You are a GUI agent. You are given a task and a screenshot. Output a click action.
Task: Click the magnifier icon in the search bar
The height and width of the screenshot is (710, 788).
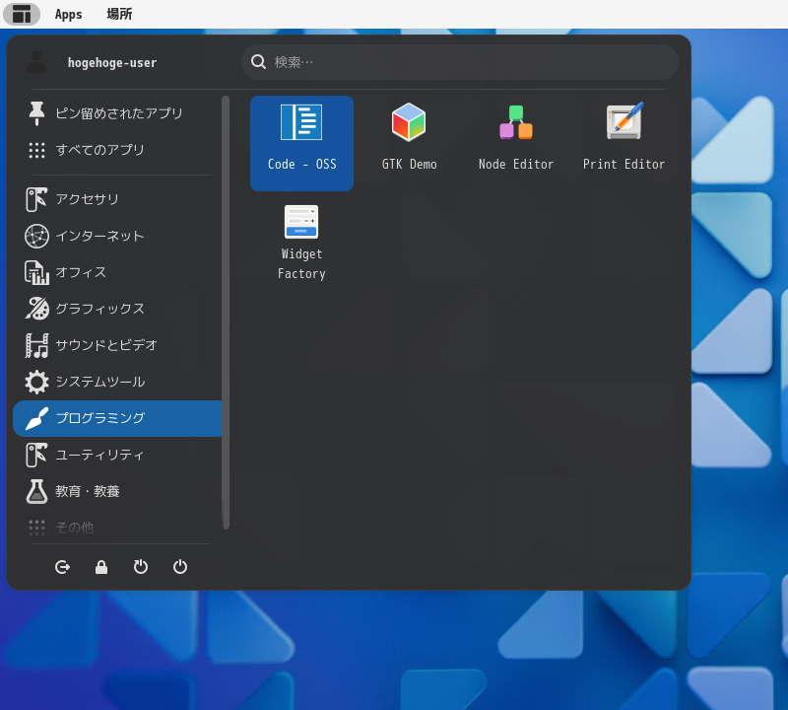pyautogui.click(x=258, y=62)
